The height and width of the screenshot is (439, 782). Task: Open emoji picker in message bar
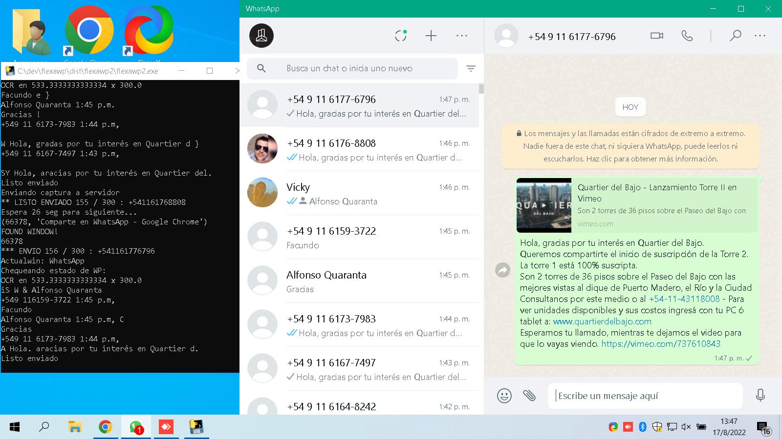pos(504,396)
